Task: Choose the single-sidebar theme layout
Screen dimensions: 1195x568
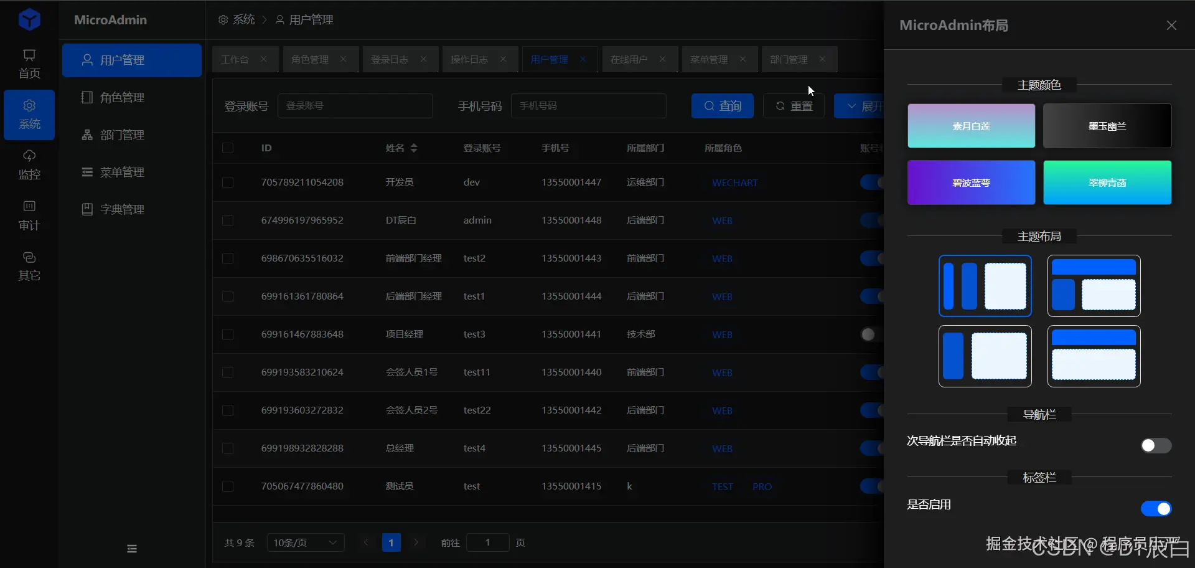Action: 985,356
